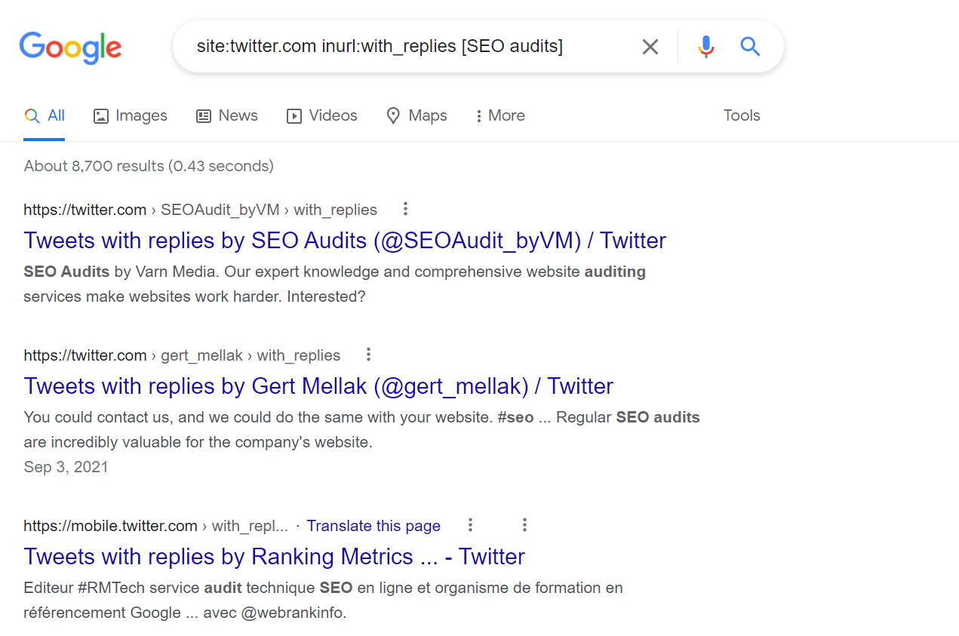Click Translate this page link

(373, 526)
